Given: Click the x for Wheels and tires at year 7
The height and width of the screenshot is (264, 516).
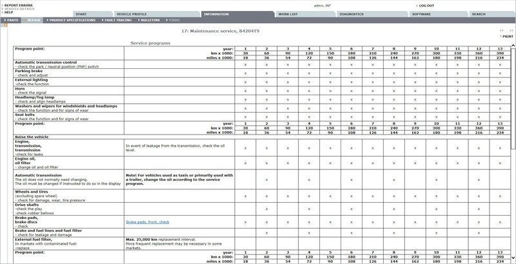Looking at the screenshot, I should pos(373,196).
